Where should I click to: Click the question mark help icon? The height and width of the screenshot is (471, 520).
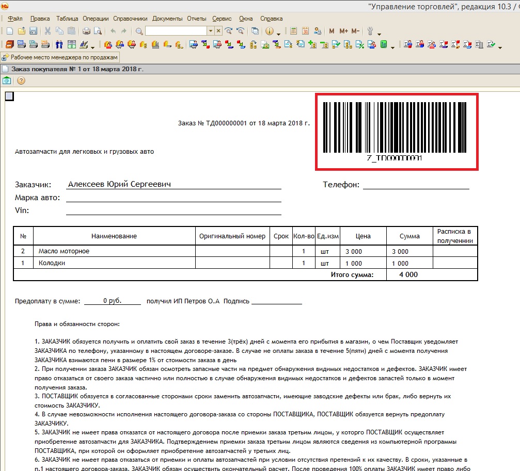(x=21, y=80)
